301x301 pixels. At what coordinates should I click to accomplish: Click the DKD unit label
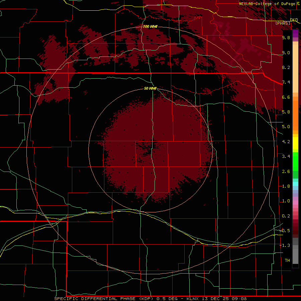294,20
